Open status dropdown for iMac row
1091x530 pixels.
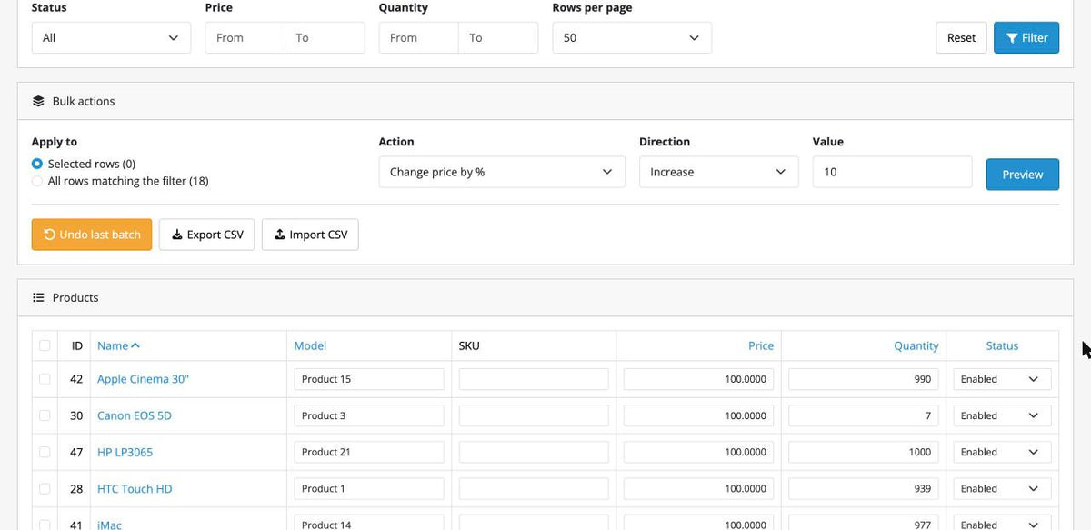1002,524
